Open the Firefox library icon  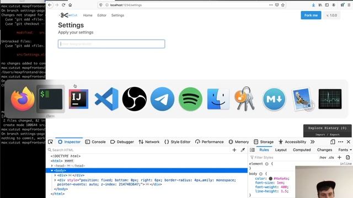(320, 5)
